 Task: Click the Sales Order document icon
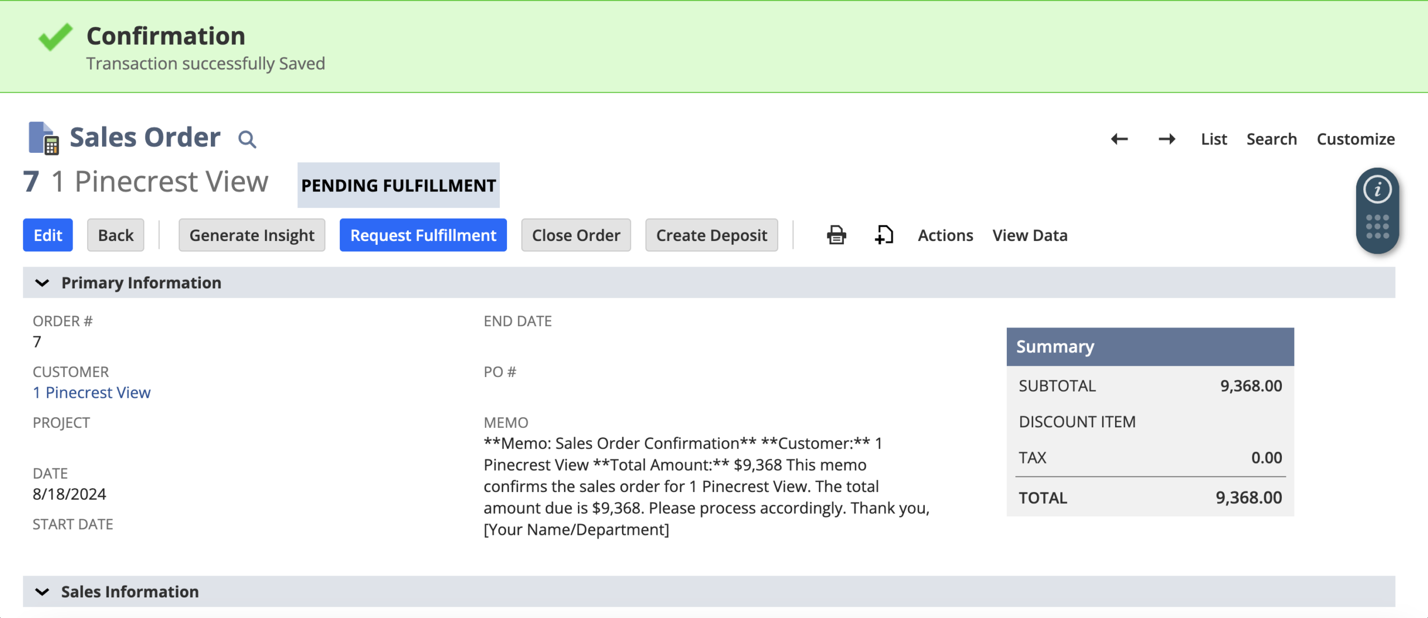[x=44, y=138]
